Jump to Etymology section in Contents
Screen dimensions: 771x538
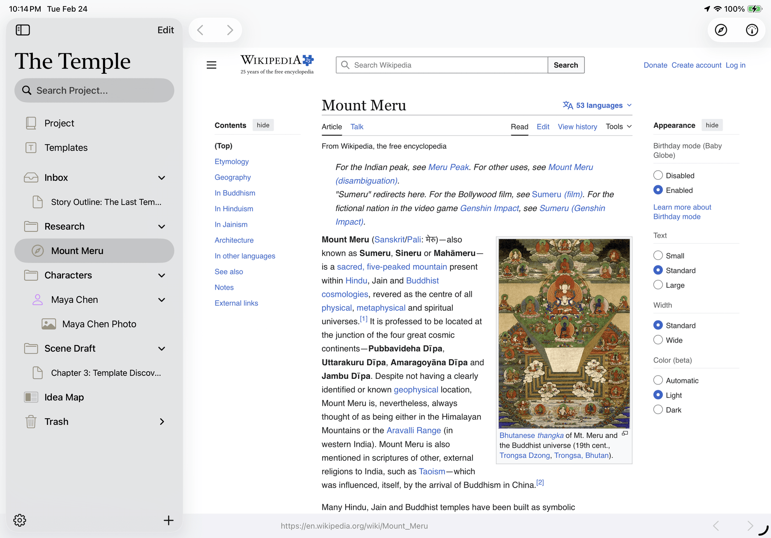tap(232, 161)
